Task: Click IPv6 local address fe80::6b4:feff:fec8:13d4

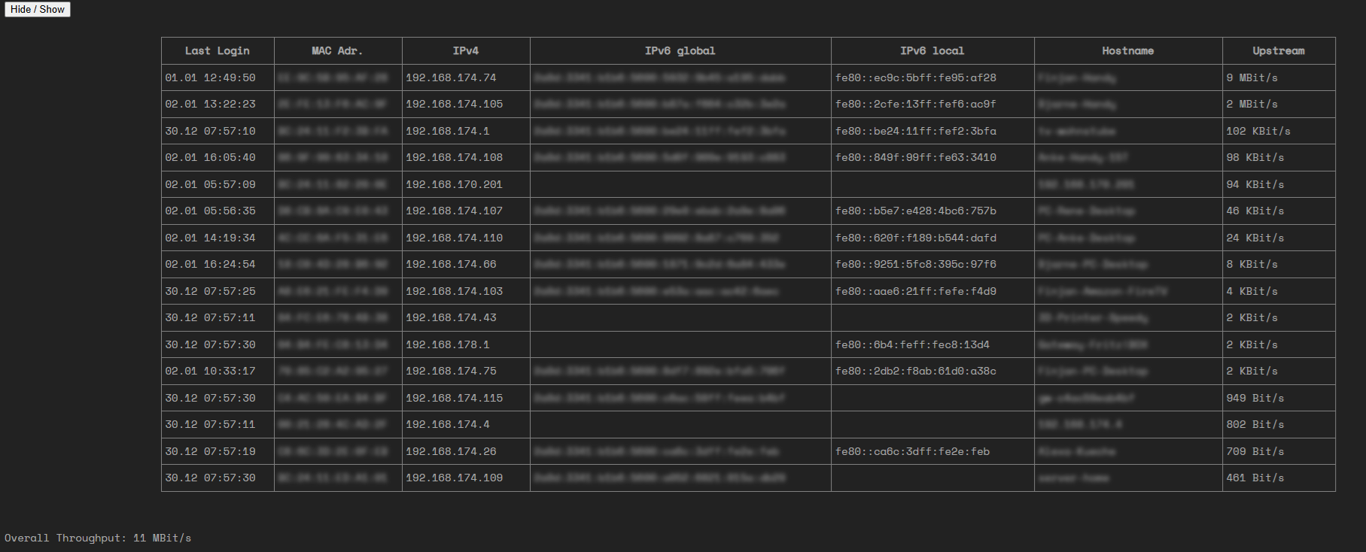Action: pos(913,344)
